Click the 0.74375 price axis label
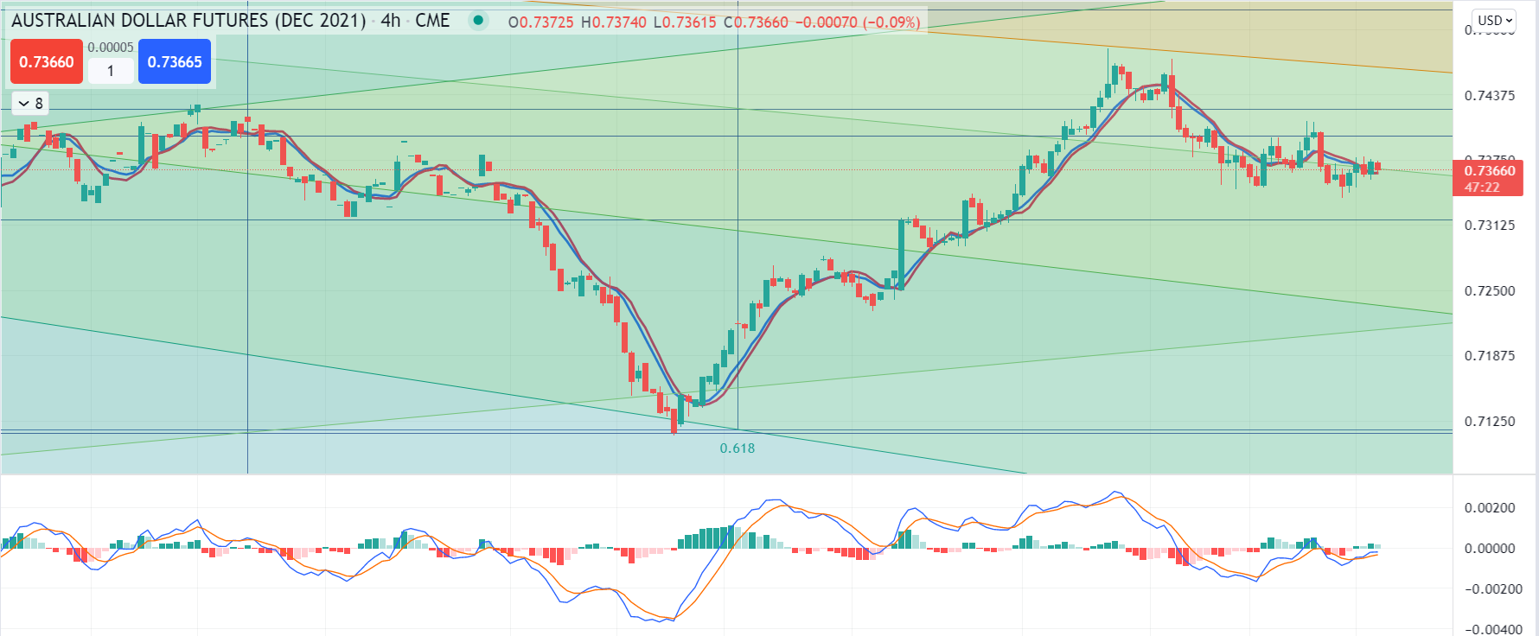Viewport: 1539px width, 636px height. tap(1490, 96)
